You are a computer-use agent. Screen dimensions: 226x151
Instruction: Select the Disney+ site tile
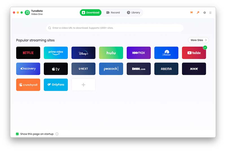coord(83,53)
